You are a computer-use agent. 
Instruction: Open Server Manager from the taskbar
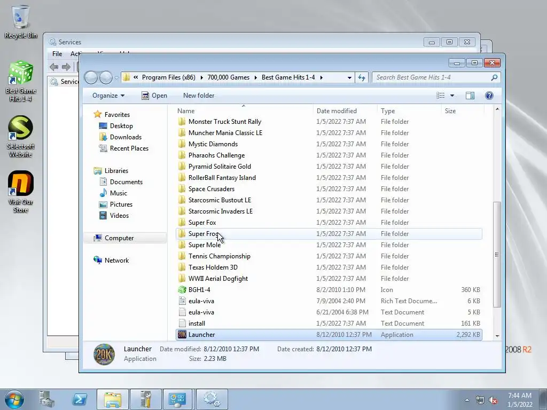(x=47, y=399)
